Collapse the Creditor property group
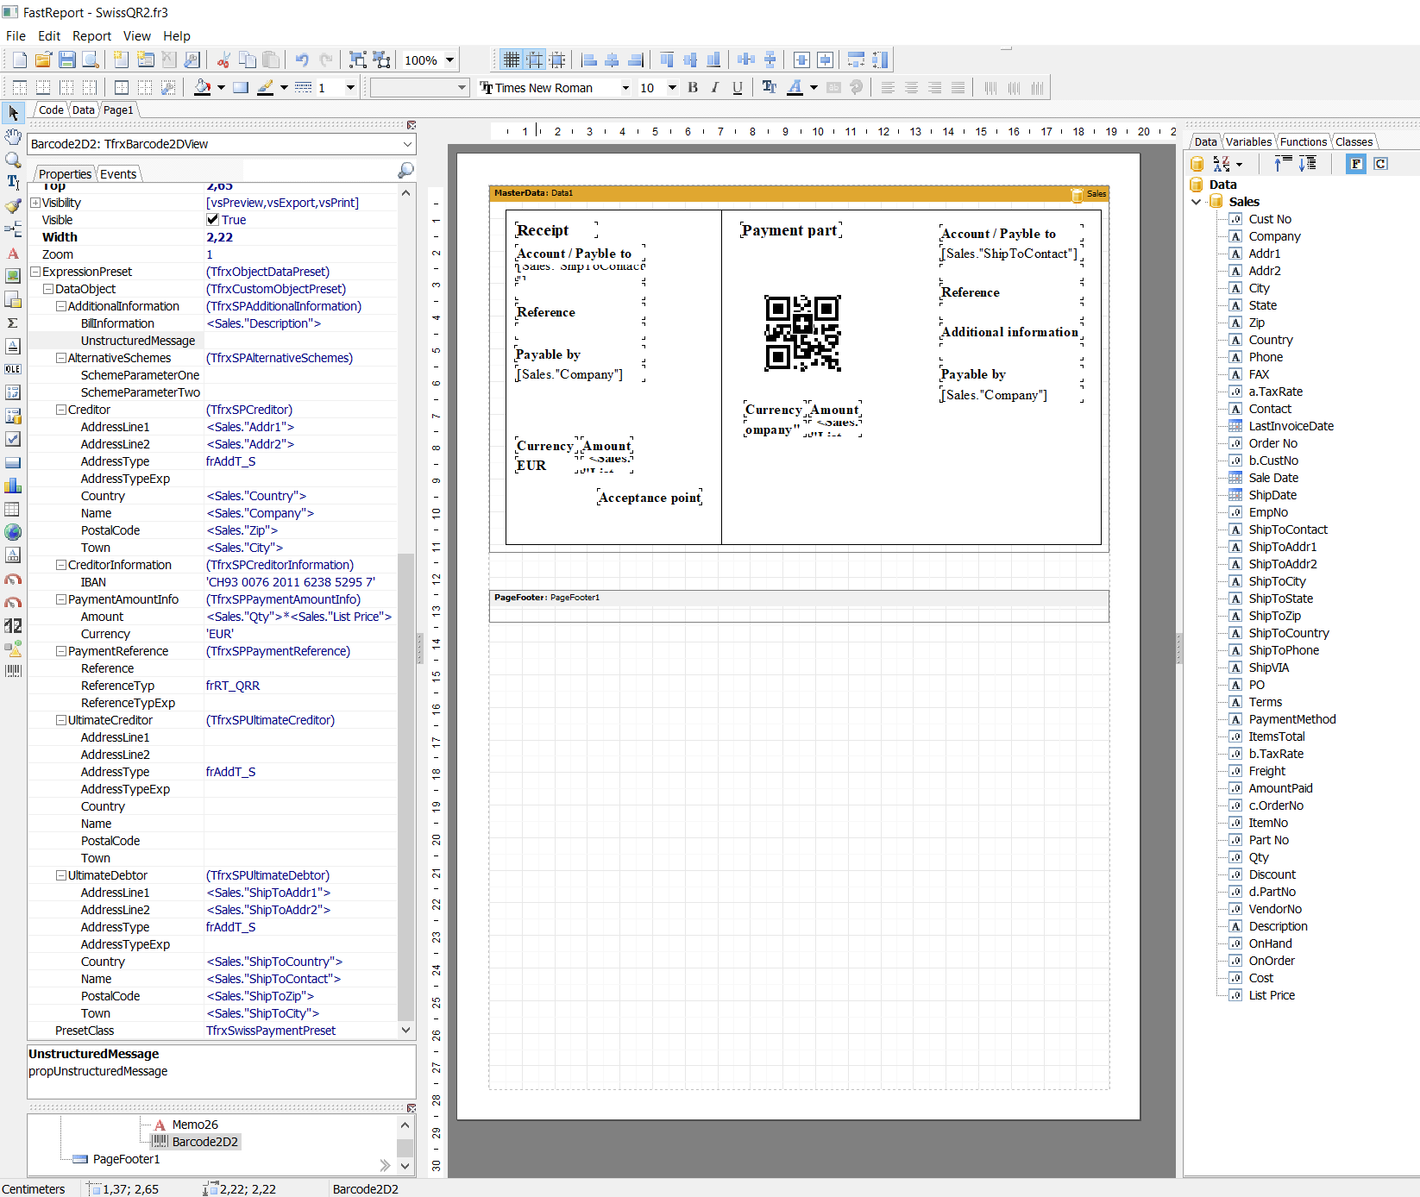1420x1197 pixels. pos(61,410)
